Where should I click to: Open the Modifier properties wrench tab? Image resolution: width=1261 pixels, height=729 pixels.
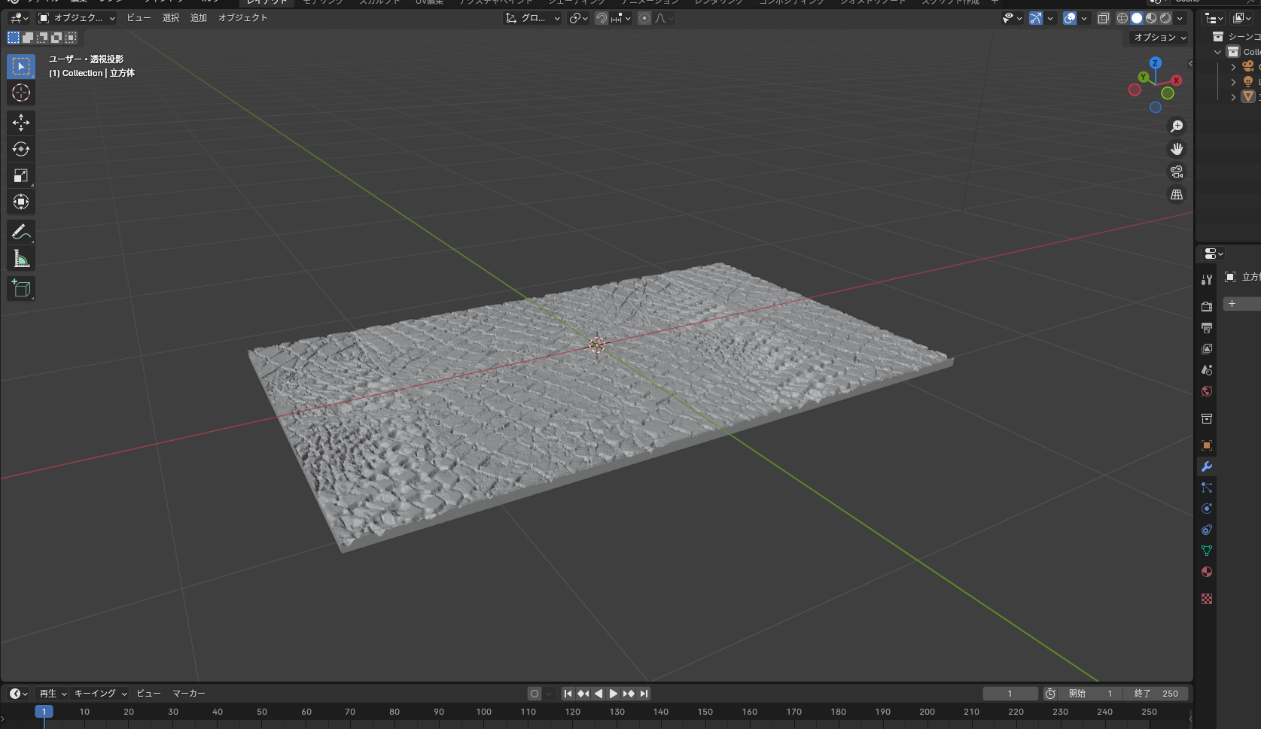(1207, 466)
